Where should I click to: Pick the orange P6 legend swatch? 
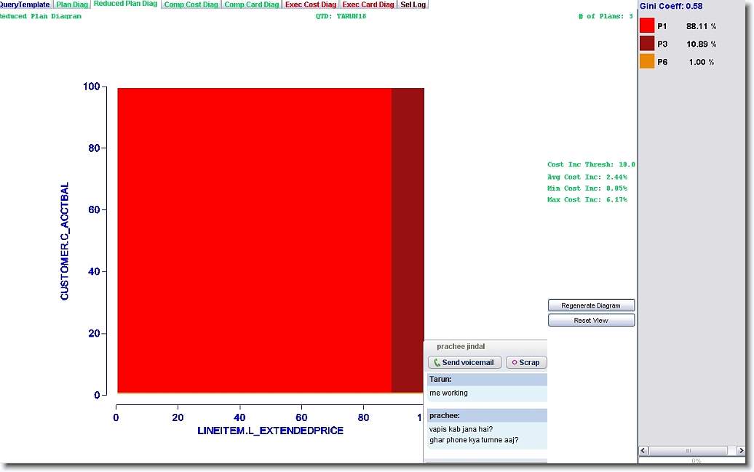(647, 62)
